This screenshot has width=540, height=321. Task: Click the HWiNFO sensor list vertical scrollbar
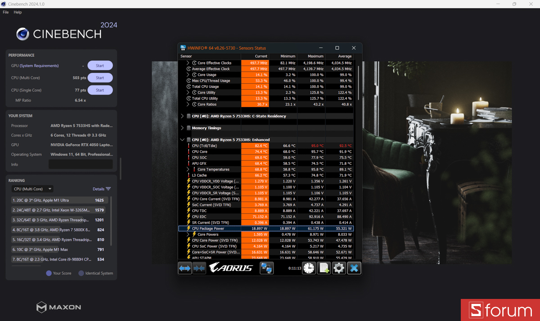click(x=358, y=83)
